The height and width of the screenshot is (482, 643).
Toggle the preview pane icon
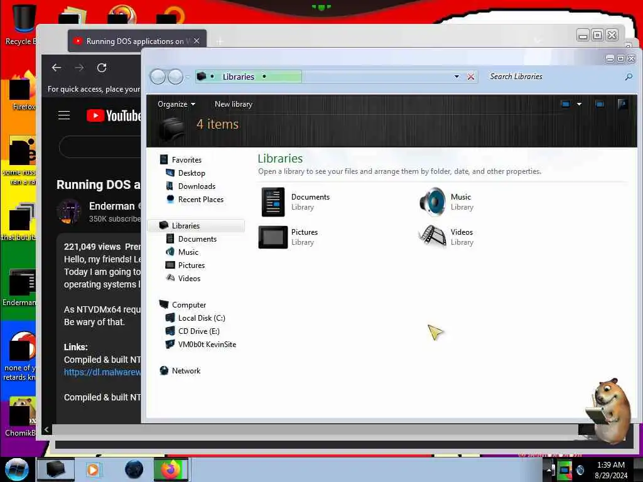(600, 104)
